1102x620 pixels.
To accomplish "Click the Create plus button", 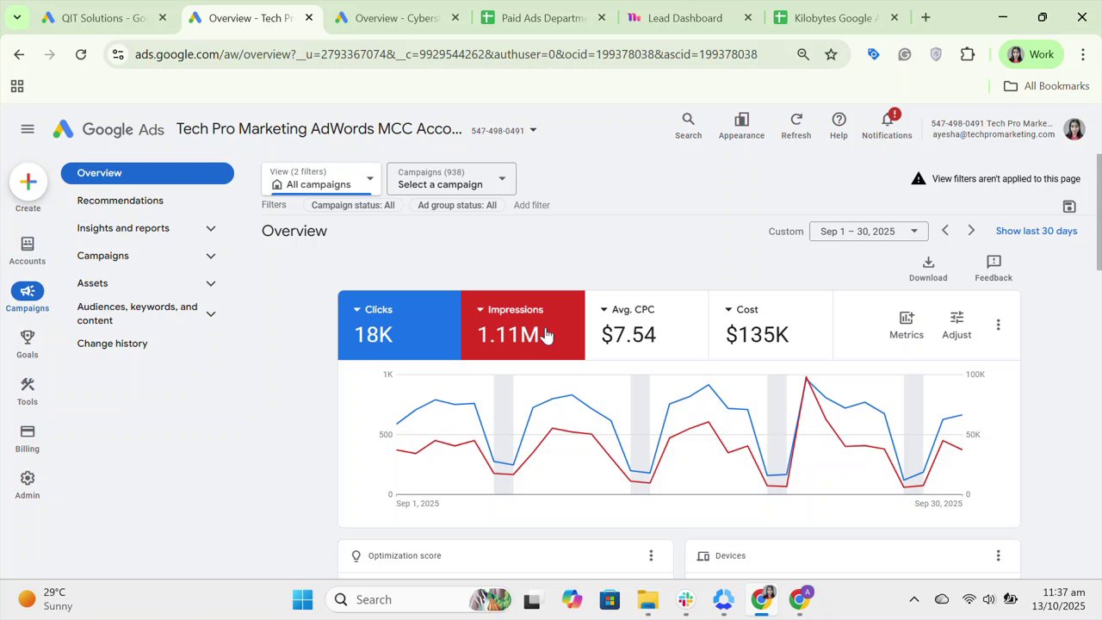I will (28, 182).
